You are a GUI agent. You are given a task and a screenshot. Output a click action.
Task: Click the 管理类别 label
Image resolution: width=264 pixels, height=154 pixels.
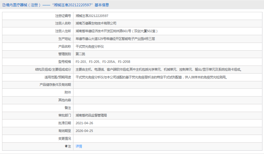coord(65,54)
